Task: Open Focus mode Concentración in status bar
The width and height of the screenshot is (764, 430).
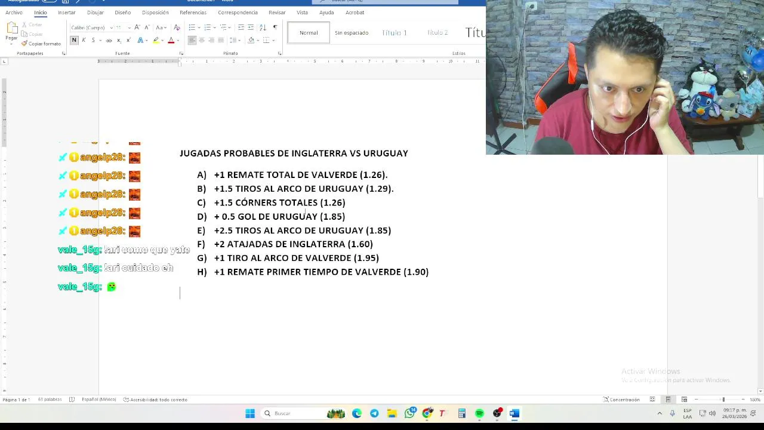Action: click(x=621, y=400)
